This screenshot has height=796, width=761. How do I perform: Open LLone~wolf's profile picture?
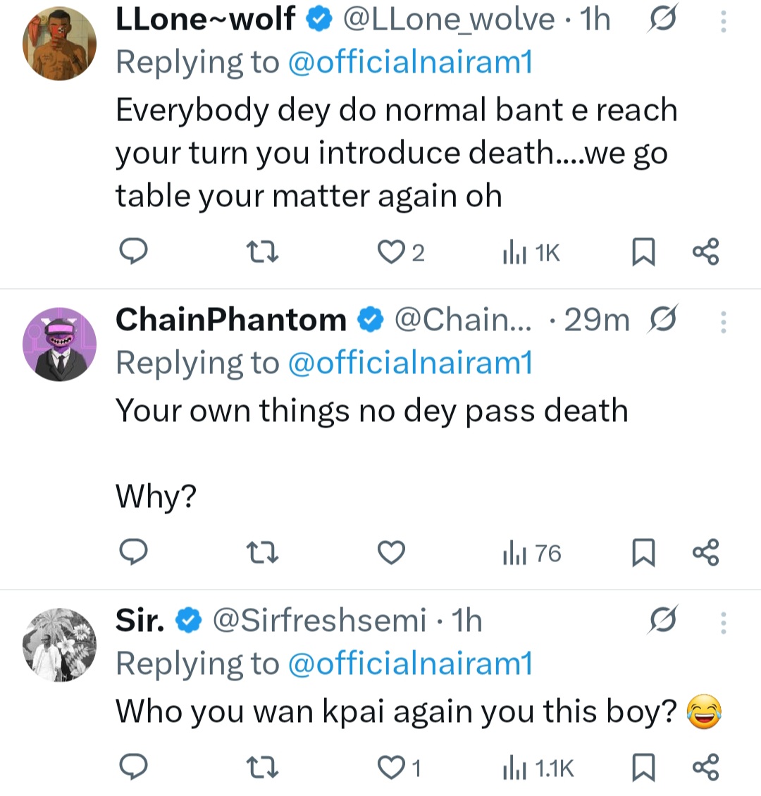[60, 44]
